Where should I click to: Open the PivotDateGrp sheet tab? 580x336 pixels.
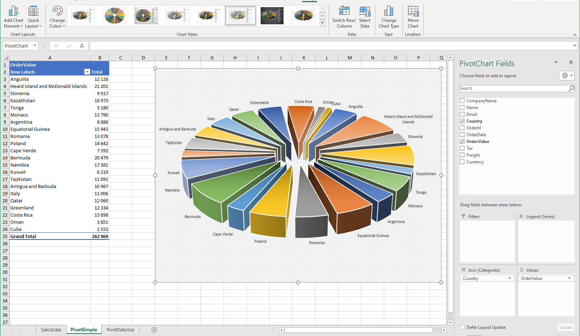point(120,330)
